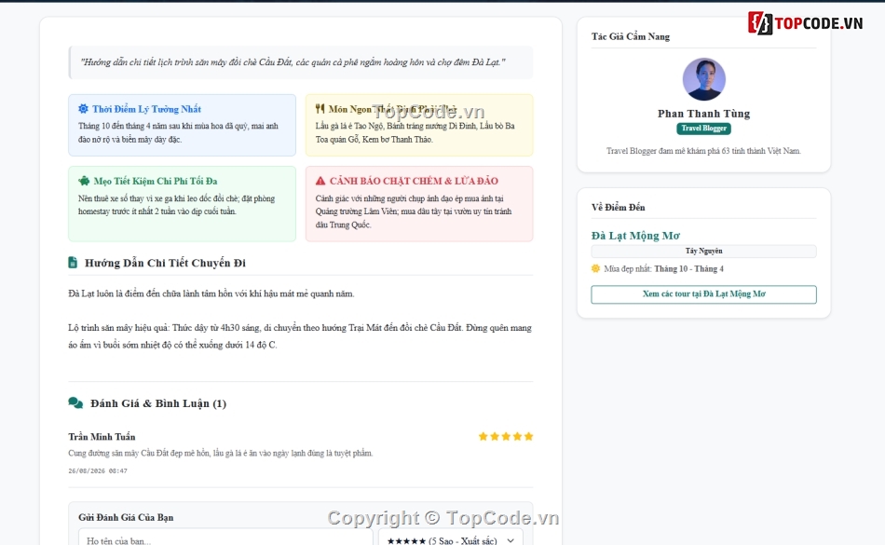Screen dimensions: 885x545
Task: Click the TOPCODE.VN logo
Action: pos(806,23)
